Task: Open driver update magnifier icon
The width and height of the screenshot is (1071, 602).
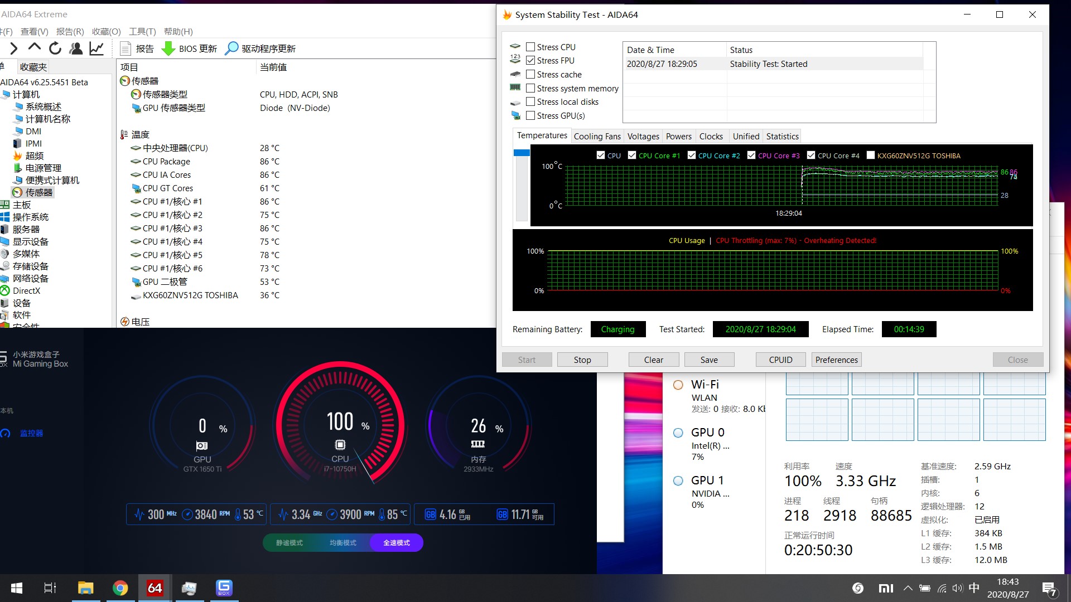Action: click(231, 48)
